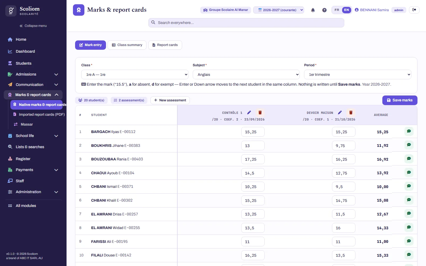Switch the language to EN
Screen dimensions: 426x266
pos(346,10)
